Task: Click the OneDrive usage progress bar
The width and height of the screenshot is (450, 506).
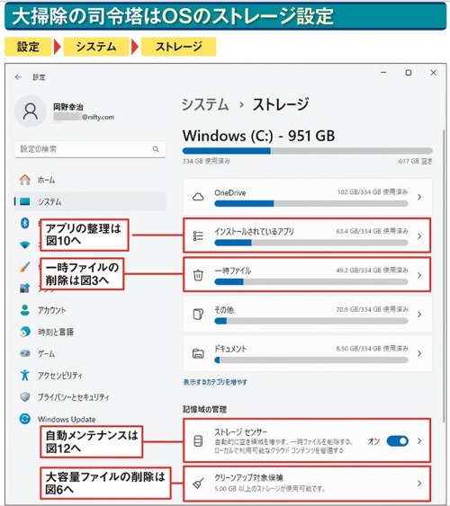Action: pyautogui.click(x=311, y=203)
